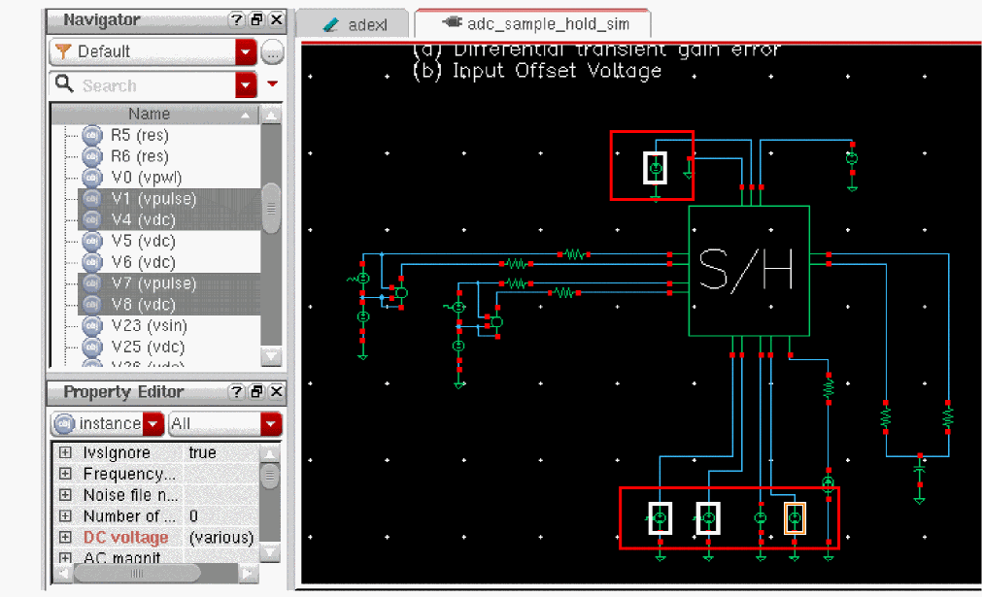Open Property Editor help
The height and width of the screenshot is (597, 982).
tap(236, 392)
